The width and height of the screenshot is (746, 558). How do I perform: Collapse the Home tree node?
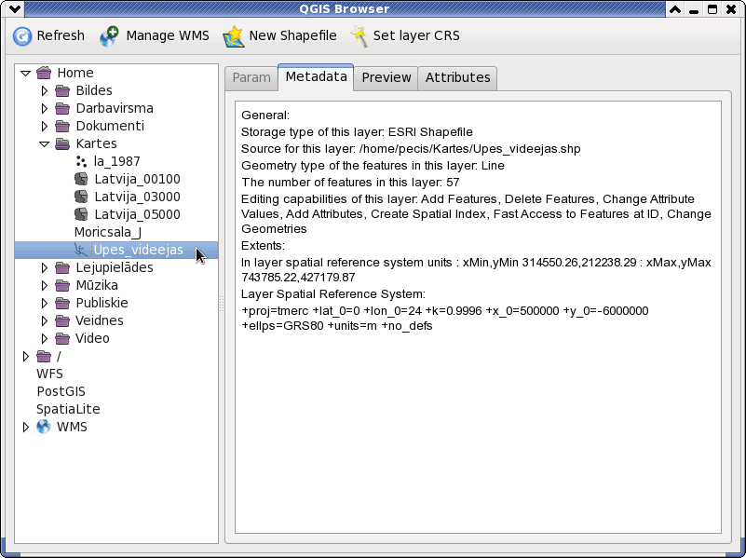[26, 74]
